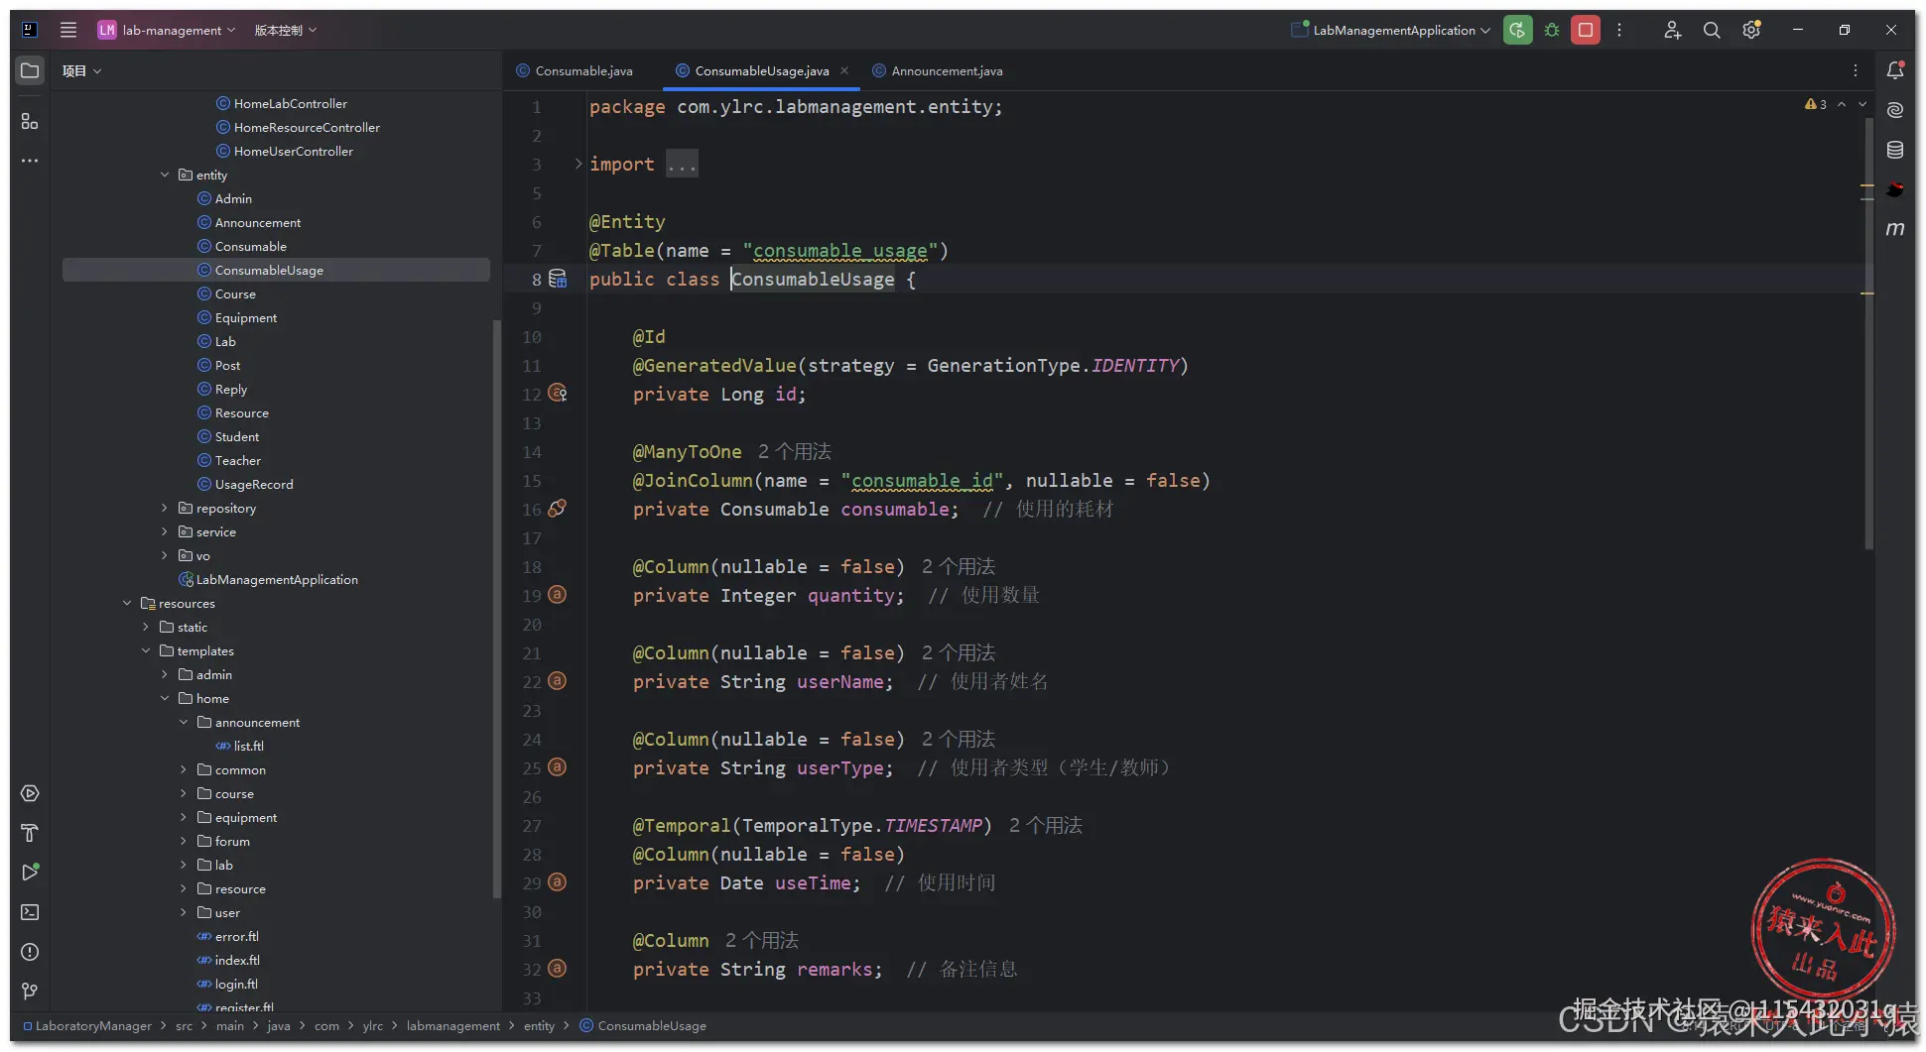Stop the running application

tap(1586, 30)
